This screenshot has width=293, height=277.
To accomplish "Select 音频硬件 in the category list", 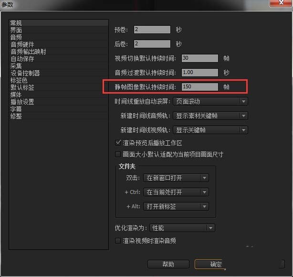I will click(x=59, y=44).
